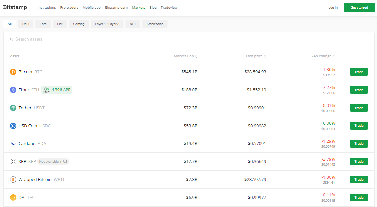Click the $6.9B market cap value

(192, 197)
